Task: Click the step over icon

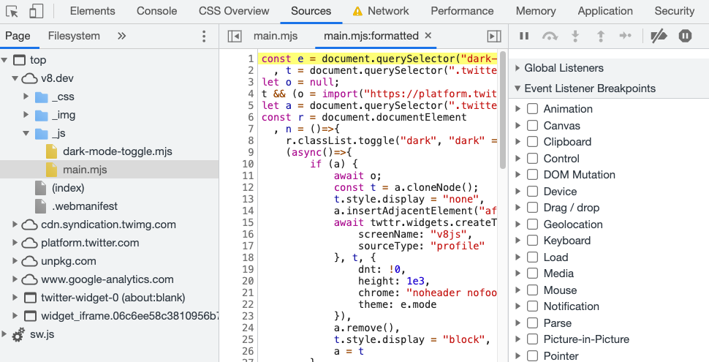Action: click(550, 37)
